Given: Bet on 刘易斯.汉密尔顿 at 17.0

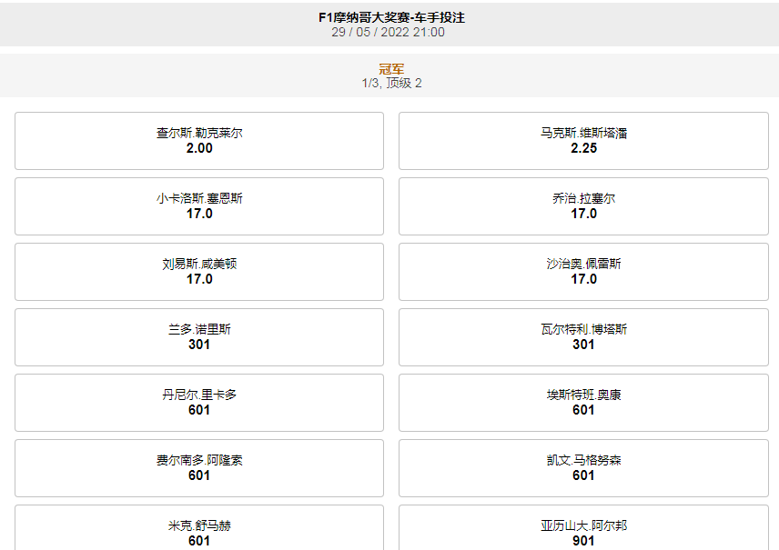Looking at the screenshot, I should click(x=197, y=271).
